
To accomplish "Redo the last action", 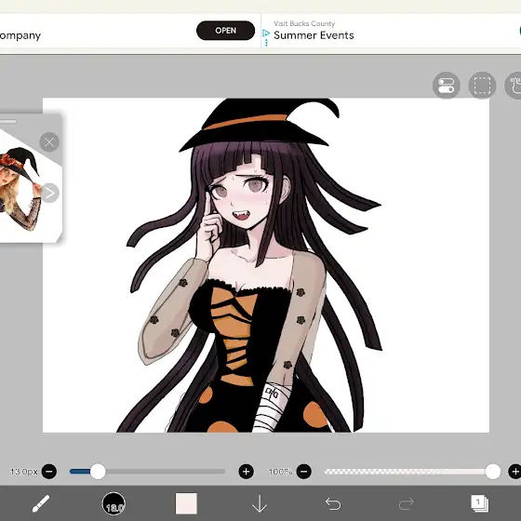I will point(406,503).
